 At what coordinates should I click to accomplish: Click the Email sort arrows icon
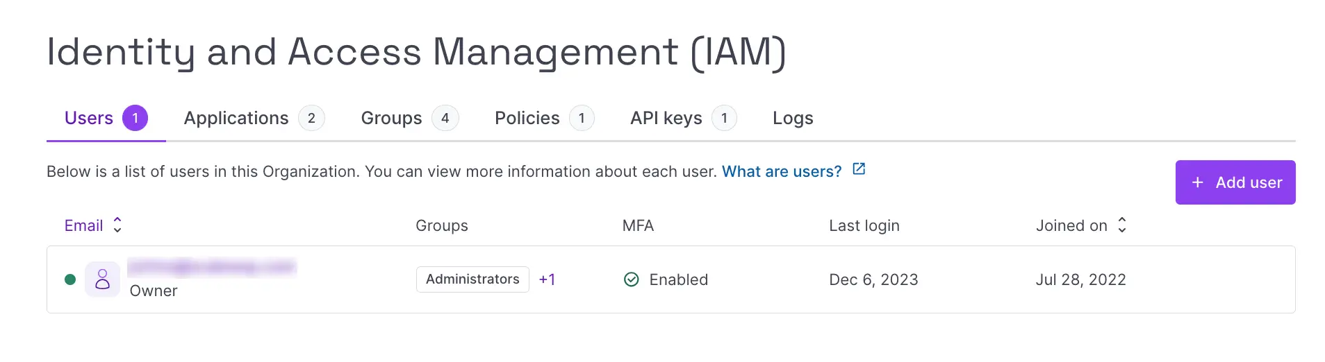[117, 225]
